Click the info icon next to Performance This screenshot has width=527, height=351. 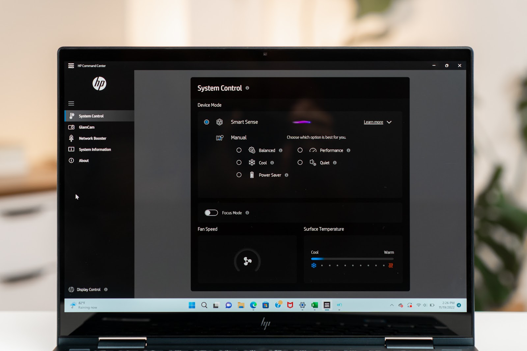pyautogui.click(x=348, y=150)
